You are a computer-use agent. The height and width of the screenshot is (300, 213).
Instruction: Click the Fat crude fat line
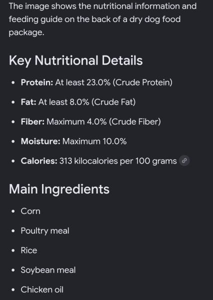tap(78, 102)
